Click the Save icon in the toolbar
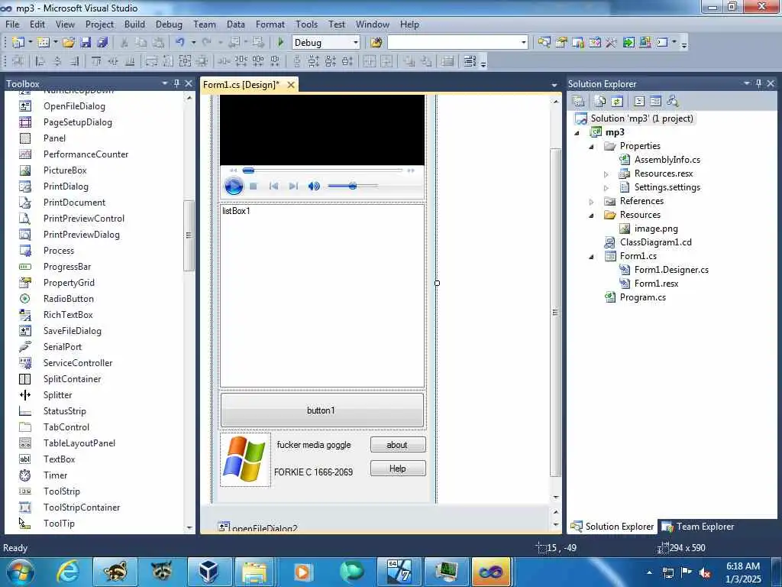Screen dimensions: 782x587 tap(86, 43)
